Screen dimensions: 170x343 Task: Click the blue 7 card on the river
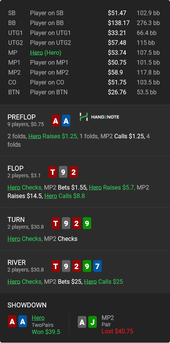(98, 266)
